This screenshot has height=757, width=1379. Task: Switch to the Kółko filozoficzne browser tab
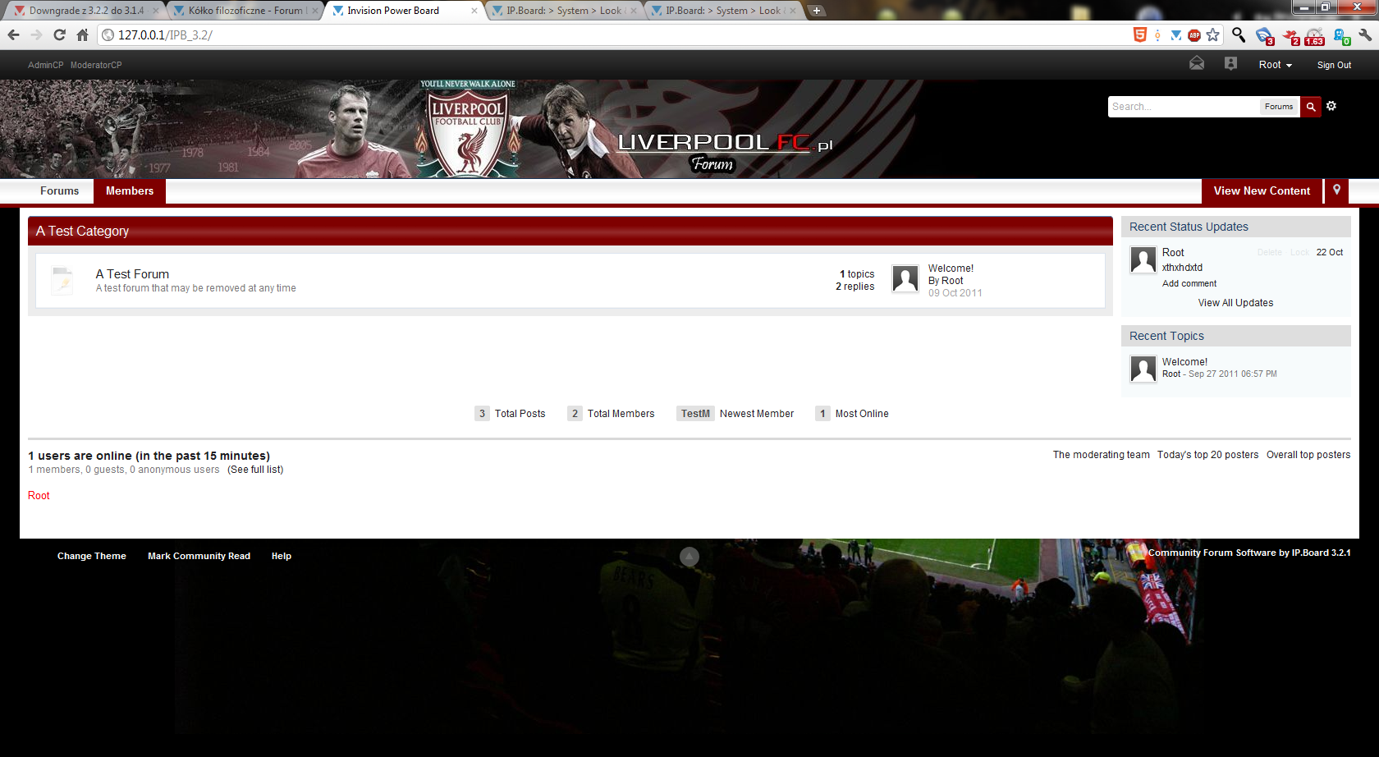(x=245, y=11)
